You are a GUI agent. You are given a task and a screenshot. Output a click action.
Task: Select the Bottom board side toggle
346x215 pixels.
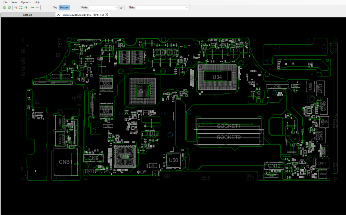click(x=64, y=8)
